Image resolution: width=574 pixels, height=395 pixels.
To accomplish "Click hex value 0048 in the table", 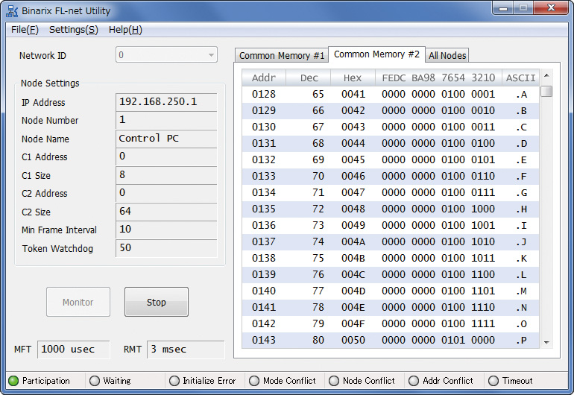I will (353, 209).
